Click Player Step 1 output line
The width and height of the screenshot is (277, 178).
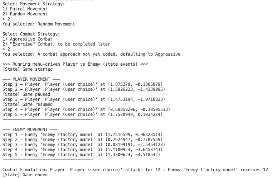coord(82,84)
